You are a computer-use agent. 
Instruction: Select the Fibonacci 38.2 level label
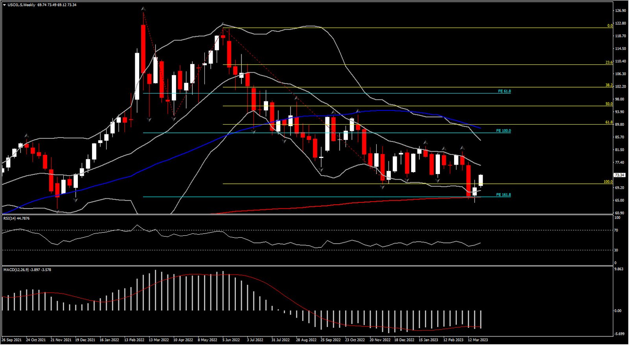point(609,85)
